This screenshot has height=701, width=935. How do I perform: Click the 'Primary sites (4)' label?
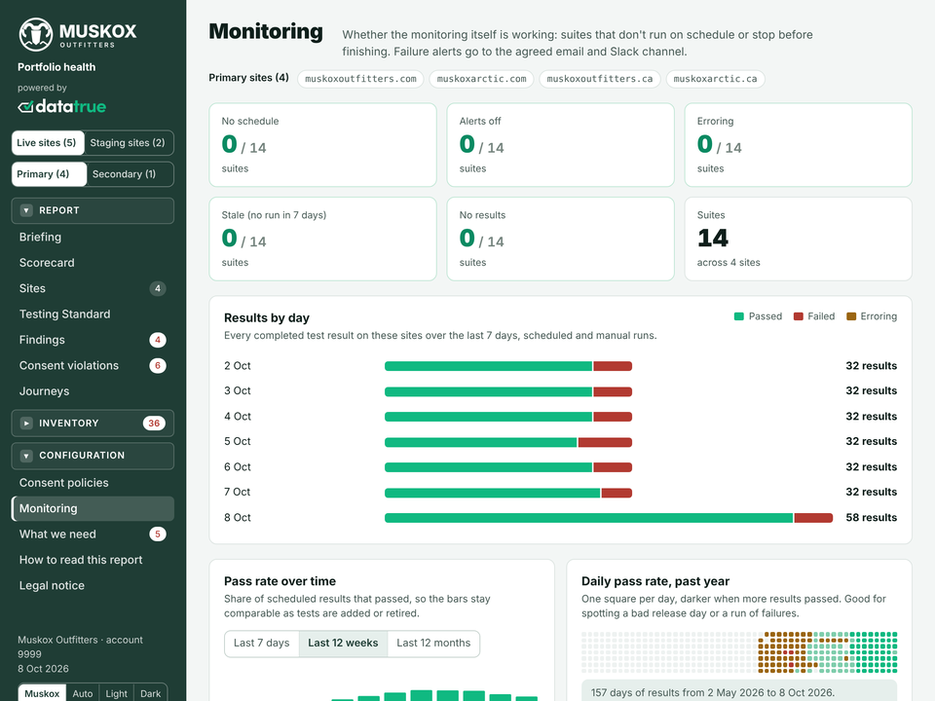pyautogui.click(x=248, y=78)
